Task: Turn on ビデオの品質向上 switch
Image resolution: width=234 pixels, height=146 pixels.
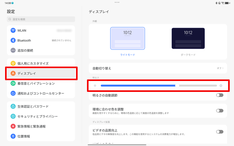Action: coord(220,132)
